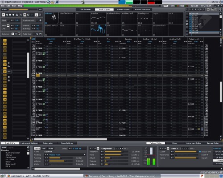
Task: Click the Panic button
Action: (x=4, y=9)
